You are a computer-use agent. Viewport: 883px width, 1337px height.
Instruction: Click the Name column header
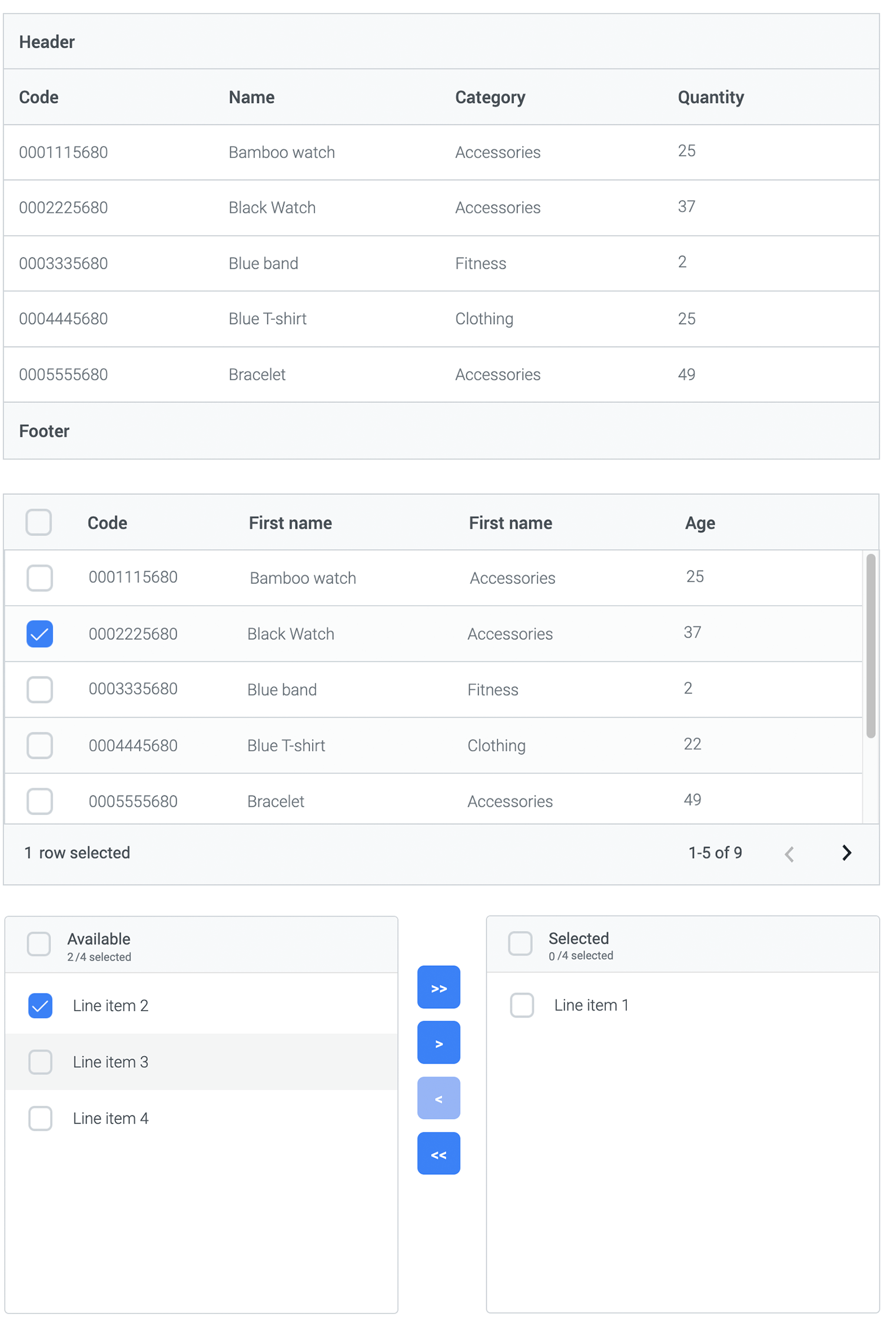(251, 97)
